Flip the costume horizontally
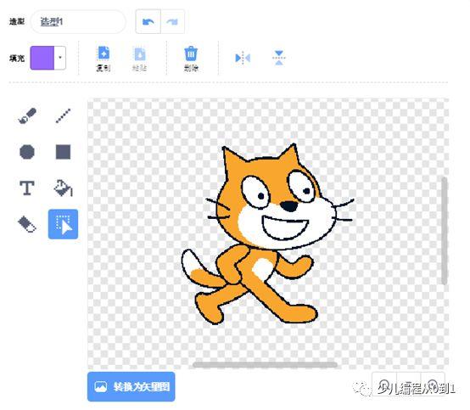Image resolution: width=470 pixels, height=410 pixels. pos(243,58)
